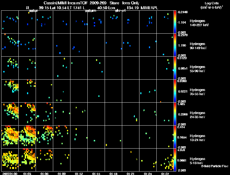Click the skr-wl label above the panels

(120, 11)
